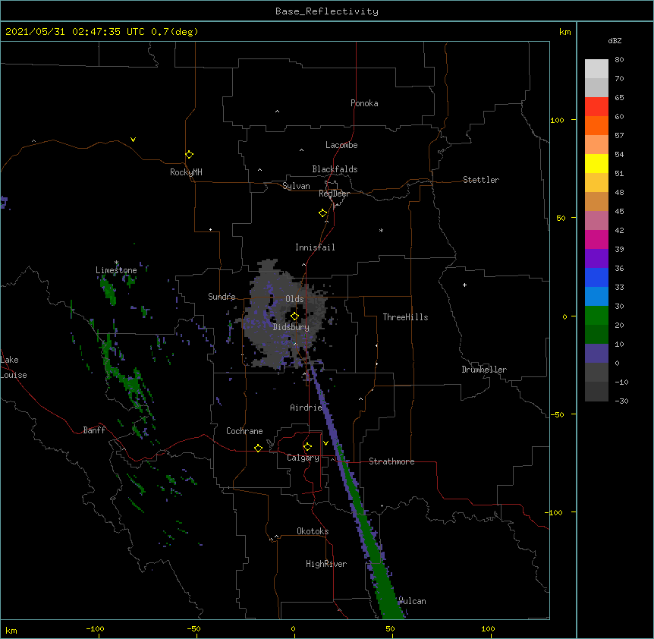Click the RockyMH map label
Screen dimensions: 654x639
pyautogui.click(x=186, y=172)
